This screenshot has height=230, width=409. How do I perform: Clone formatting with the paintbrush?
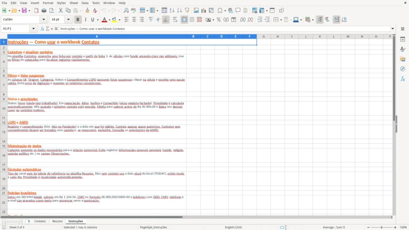point(87,10)
